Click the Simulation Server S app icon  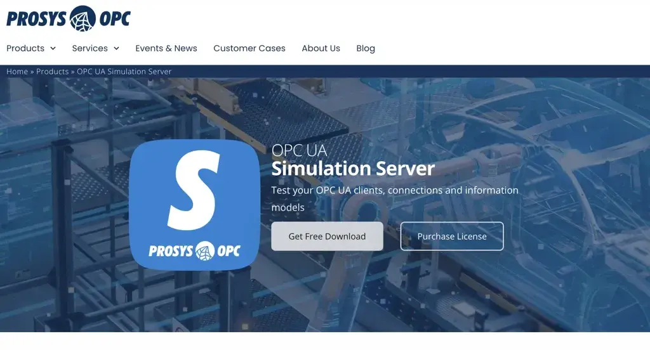[x=194, y=205]
